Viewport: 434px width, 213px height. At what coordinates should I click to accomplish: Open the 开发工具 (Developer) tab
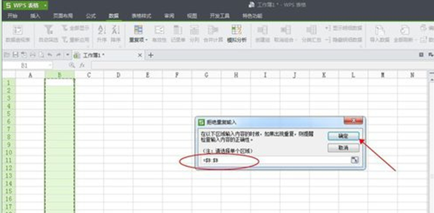click(219, 16)
